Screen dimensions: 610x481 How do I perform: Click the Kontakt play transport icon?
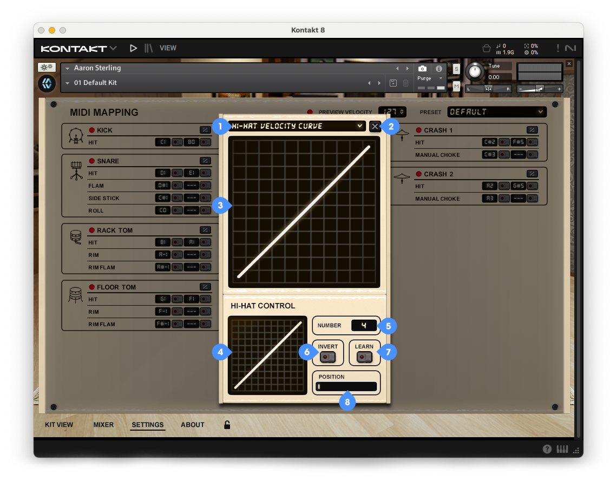pos(133,48)
